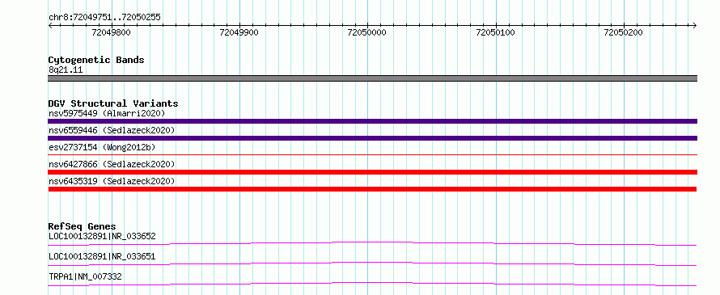Click gene label TRPA1|NM_007332
Viewport: 720px width, 295px height.
(85, 276)
